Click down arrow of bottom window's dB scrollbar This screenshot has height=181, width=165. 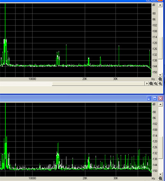(160, 174)
